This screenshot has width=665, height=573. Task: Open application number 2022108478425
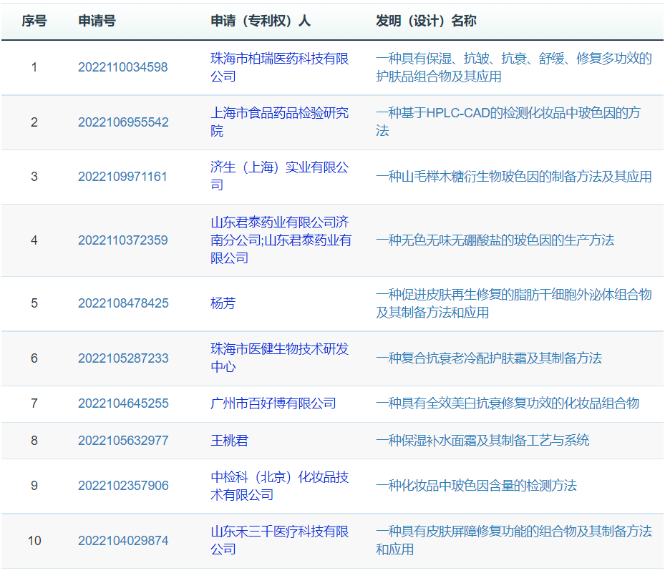pyautogui.click(x=123, y=303)
